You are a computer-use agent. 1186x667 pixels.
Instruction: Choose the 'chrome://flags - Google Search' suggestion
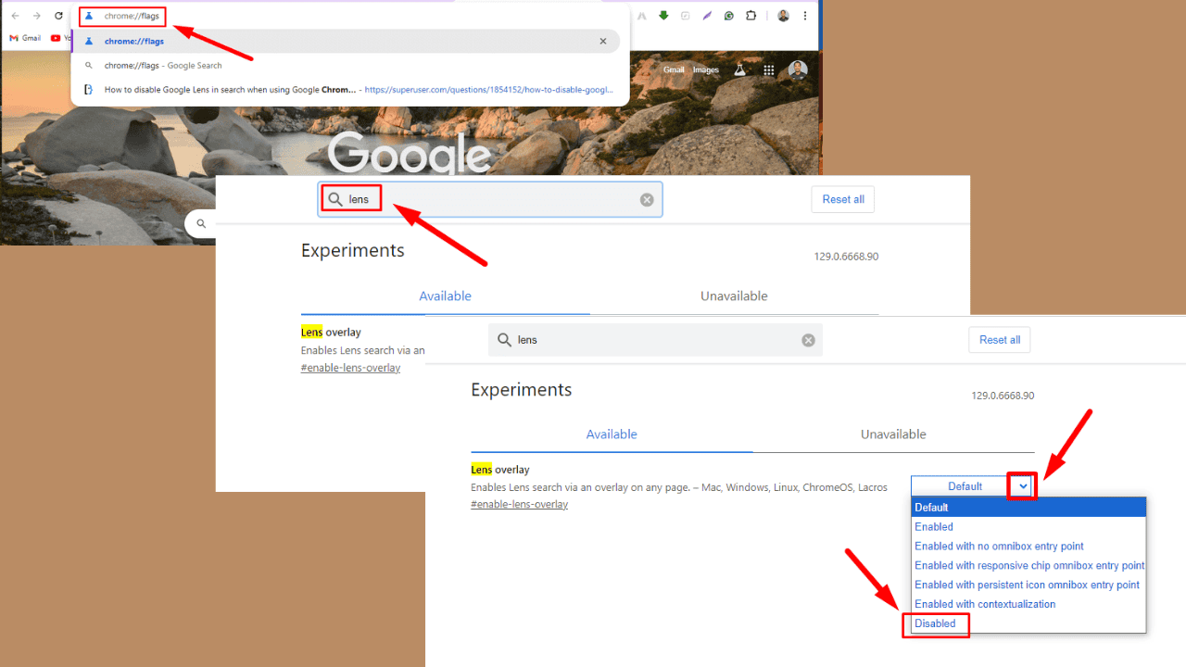[346, 66]
